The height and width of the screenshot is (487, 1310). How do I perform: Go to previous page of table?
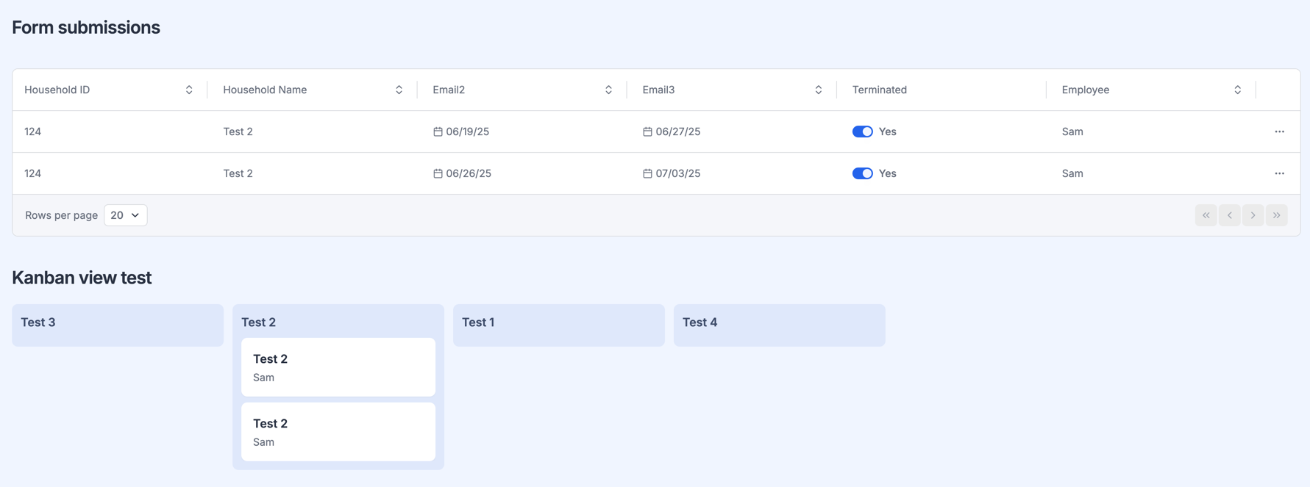click(x=1229, y=215)
